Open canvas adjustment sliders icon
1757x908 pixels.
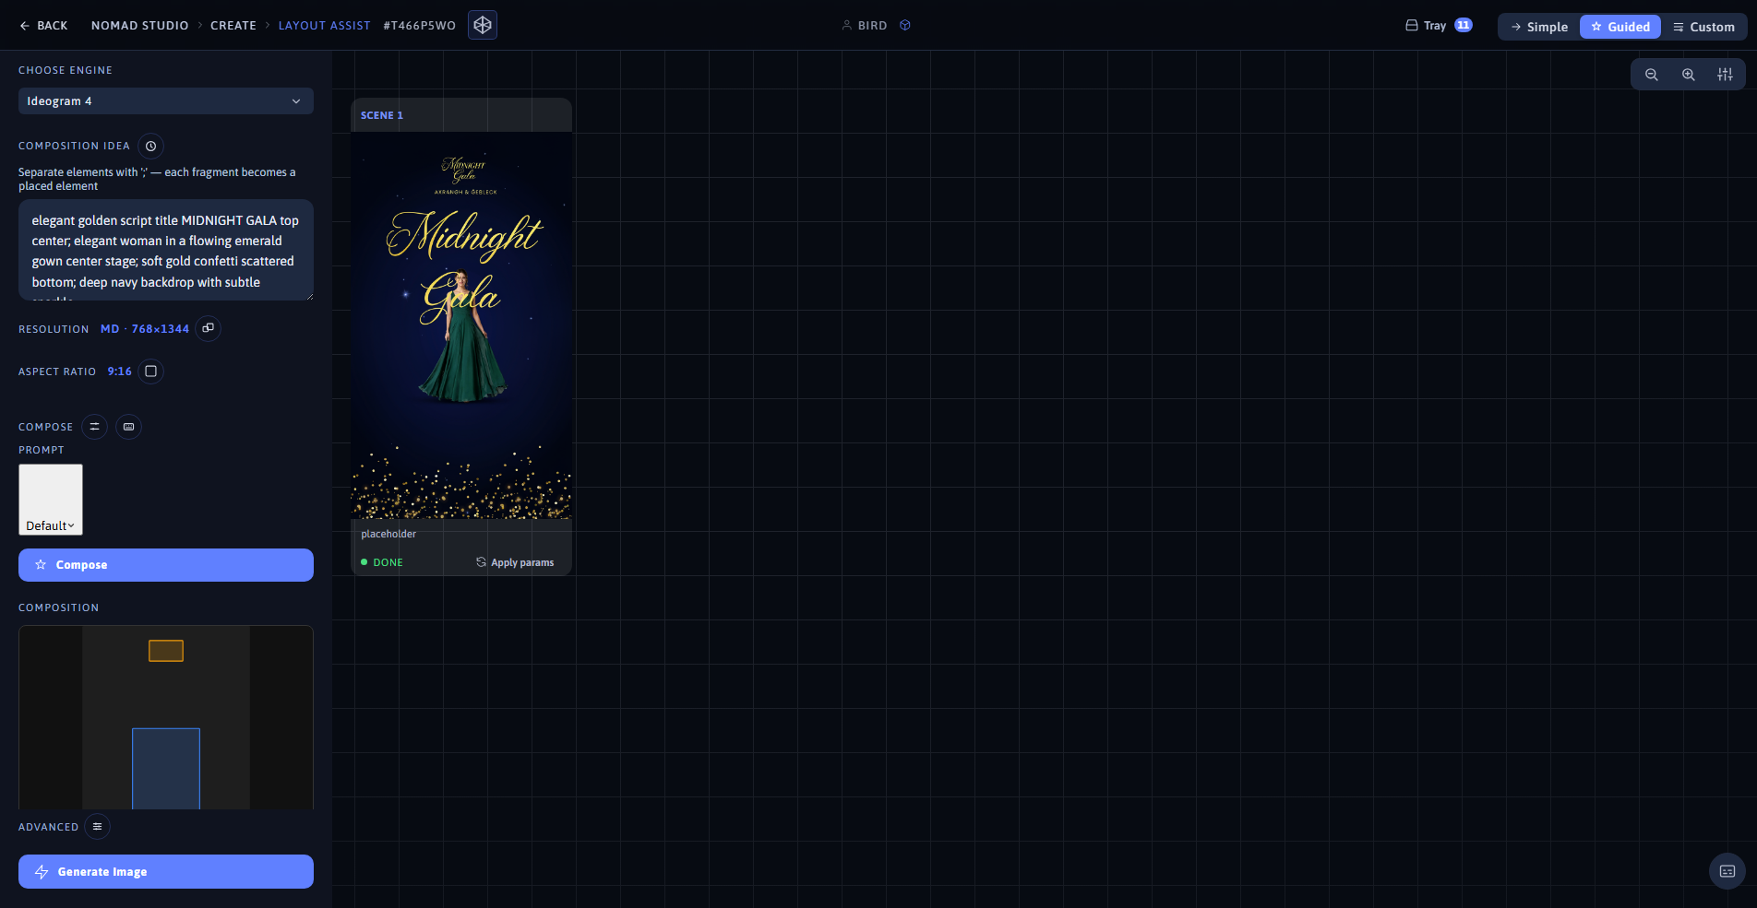[x=1726, y=75]
